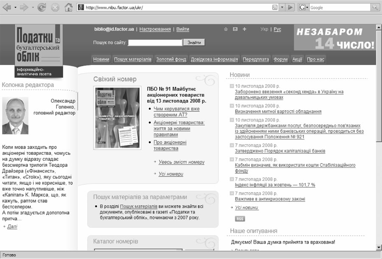Open the Форум navigation menu item

pyautogui.click(x=281, y=59)
